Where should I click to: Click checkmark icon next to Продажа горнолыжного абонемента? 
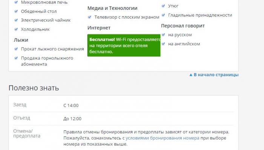[x=16, y=58]
